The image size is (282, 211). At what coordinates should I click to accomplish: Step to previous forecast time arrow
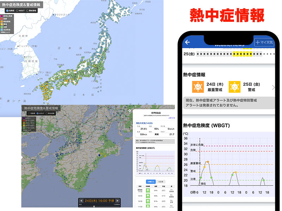[x=81, y=201]
